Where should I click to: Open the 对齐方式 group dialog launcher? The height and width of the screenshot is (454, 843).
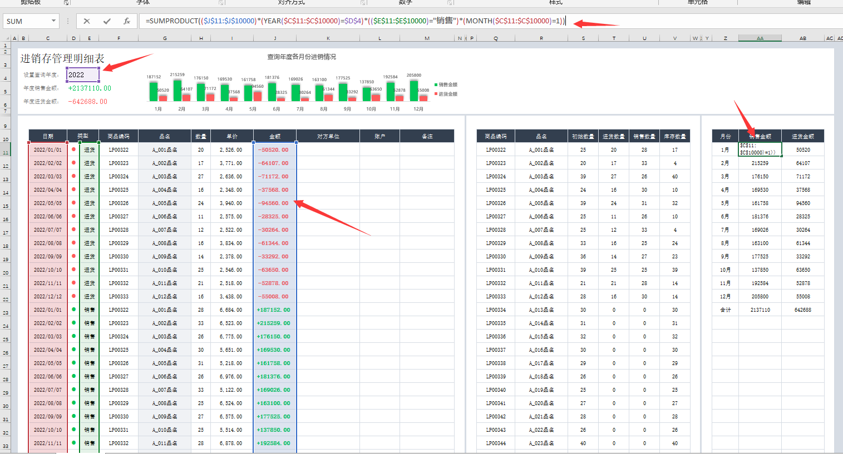point(363,3)
